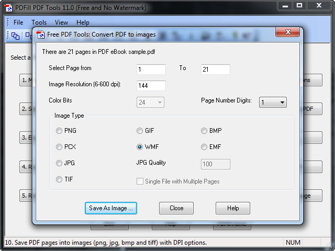Click the merge tool icon in main toolbar
The height and width of the screenshot is (251, 335).
click(x=15, y=36)
